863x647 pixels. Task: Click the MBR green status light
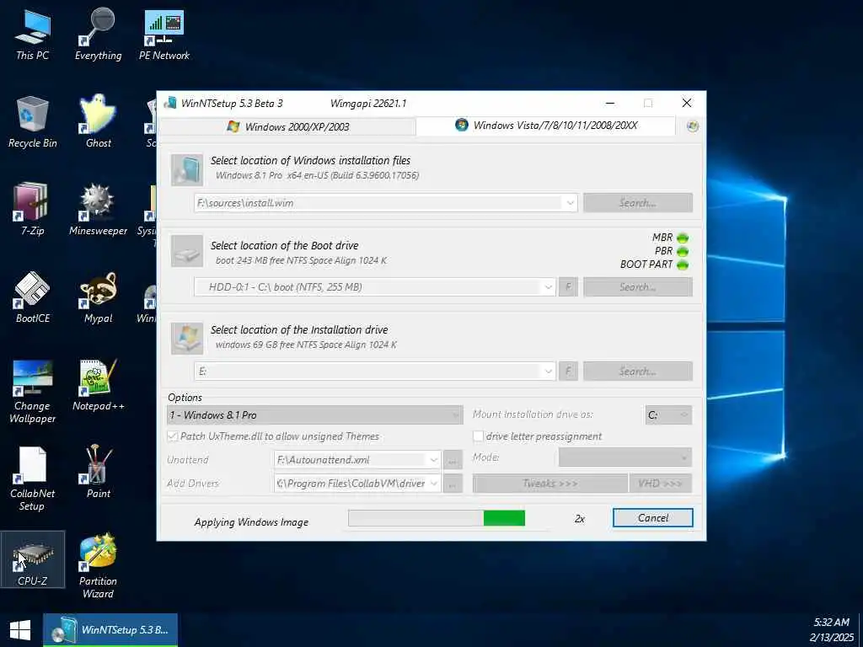click(x=683, y=238)
